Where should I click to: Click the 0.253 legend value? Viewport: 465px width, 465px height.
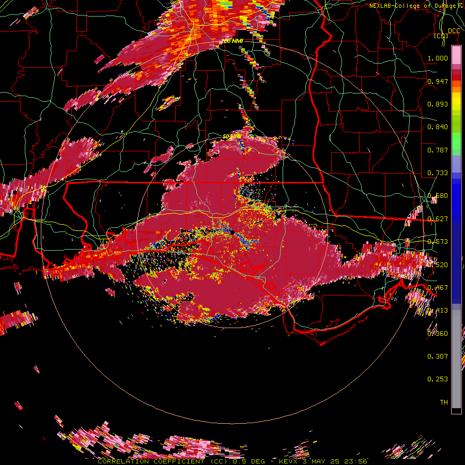pyautogui.click(x=438, y=379)
